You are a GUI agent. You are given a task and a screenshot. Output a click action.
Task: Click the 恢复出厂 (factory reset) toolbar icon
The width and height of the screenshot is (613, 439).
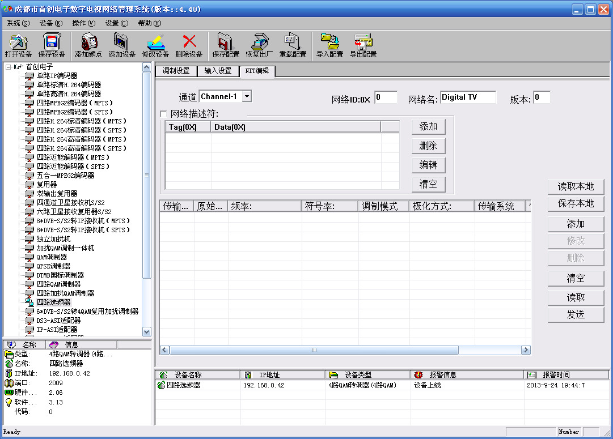coord(259,42)
